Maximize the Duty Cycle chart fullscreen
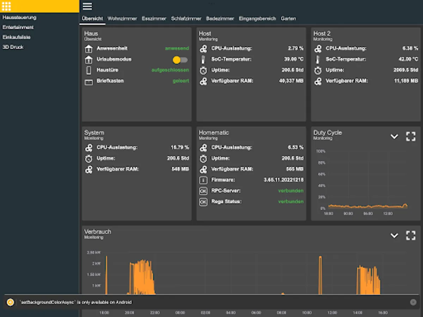Viewport: 423px width, 317px height. click(x=411, y=137)
